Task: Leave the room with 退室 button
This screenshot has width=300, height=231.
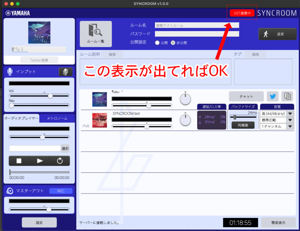Action: [x=277, y=34]
